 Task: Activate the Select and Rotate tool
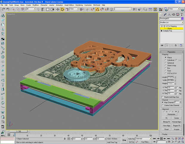(62, 10)
